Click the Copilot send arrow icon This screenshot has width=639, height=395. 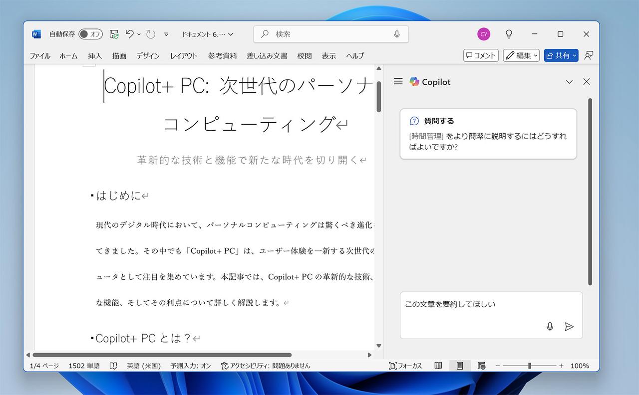[569, 327]
